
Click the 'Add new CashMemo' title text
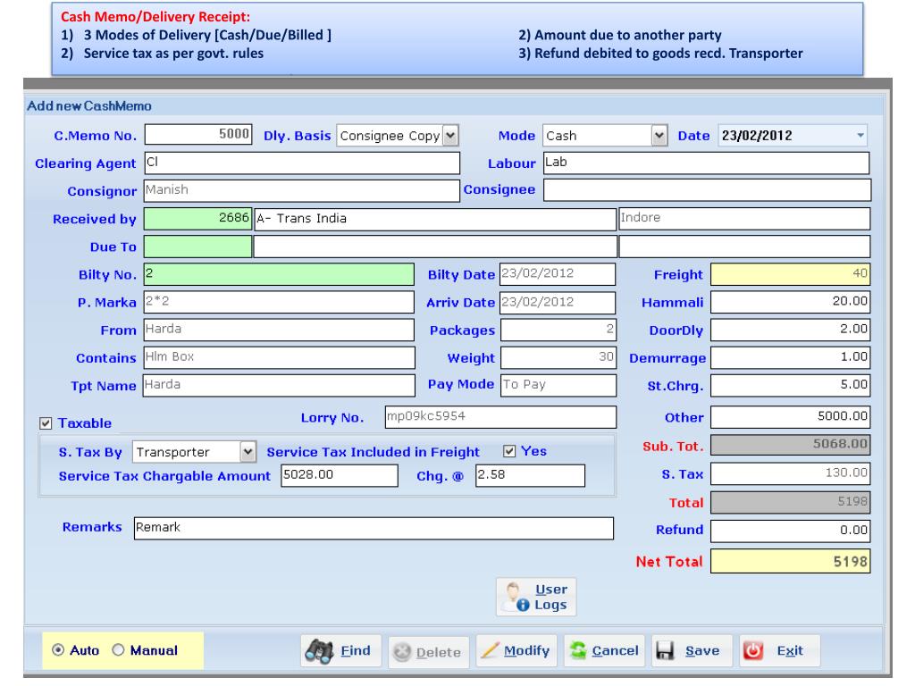[x=89, y=106]
